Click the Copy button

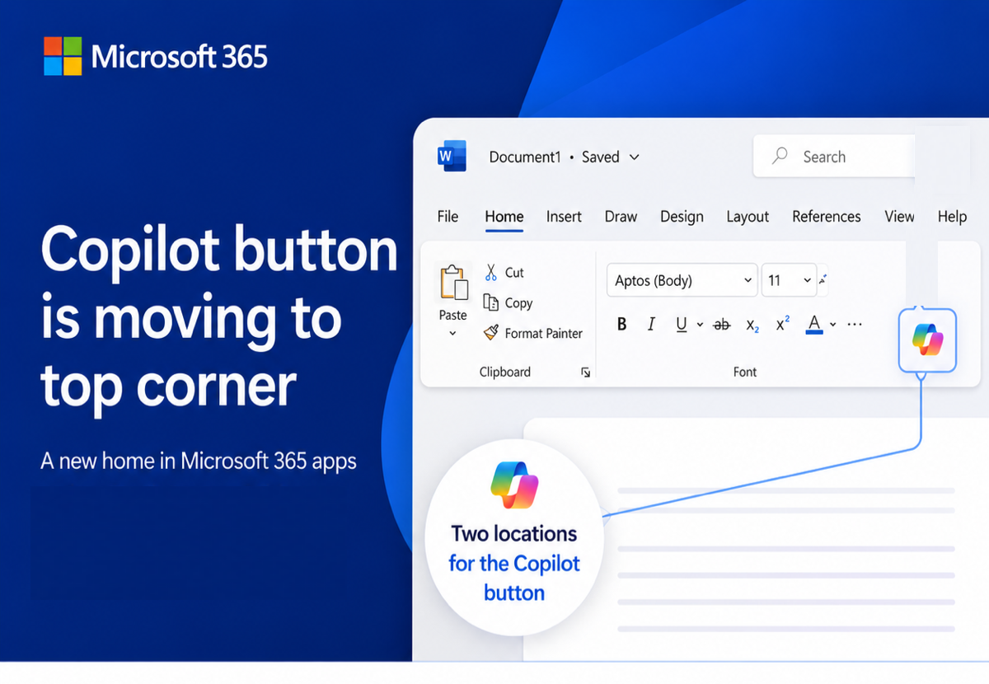point(508,302)
